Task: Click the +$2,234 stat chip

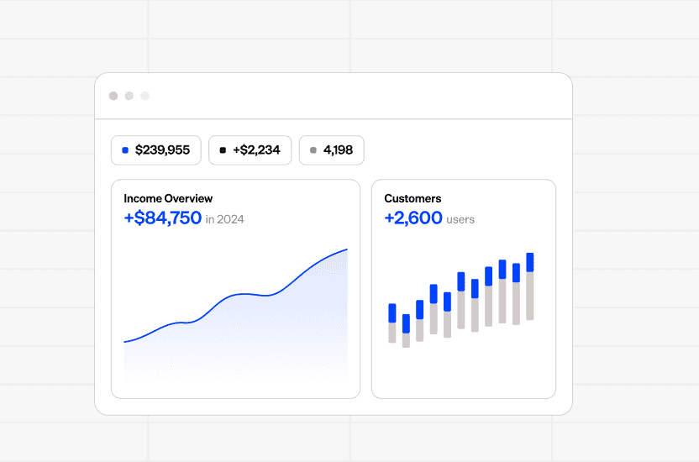Action: 250,150
